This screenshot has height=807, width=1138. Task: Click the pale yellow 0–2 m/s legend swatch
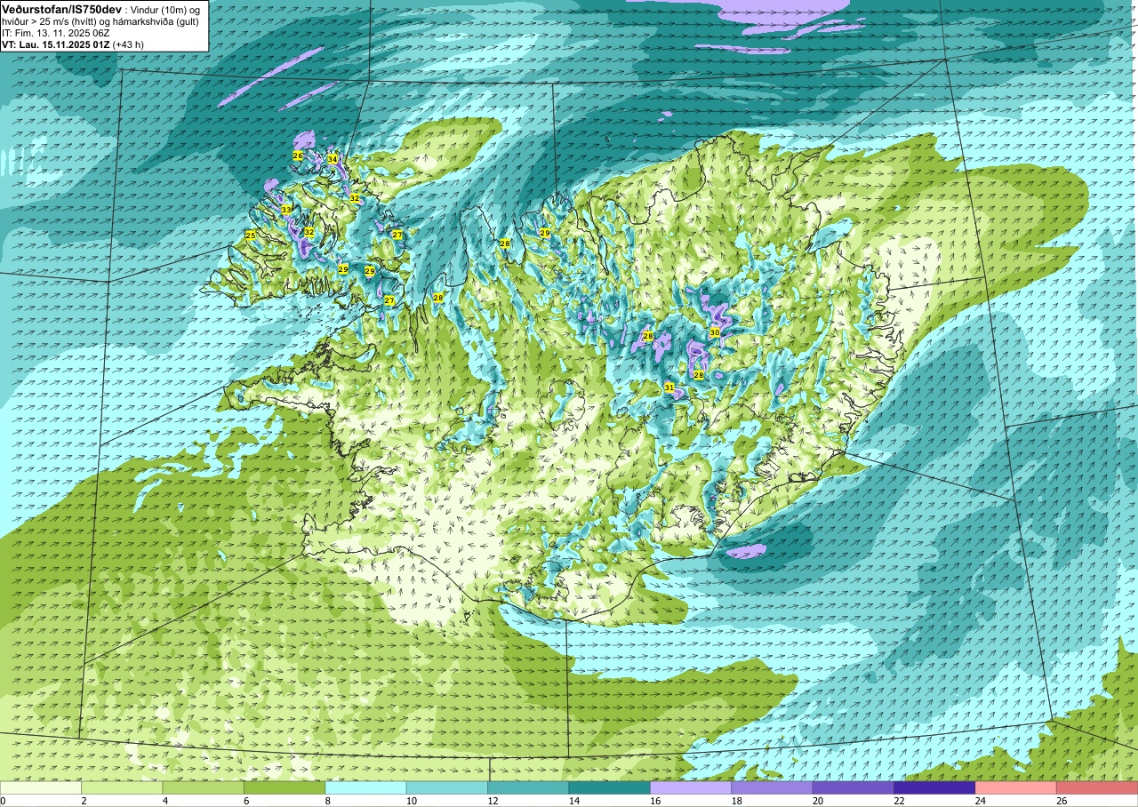point(41,787)
